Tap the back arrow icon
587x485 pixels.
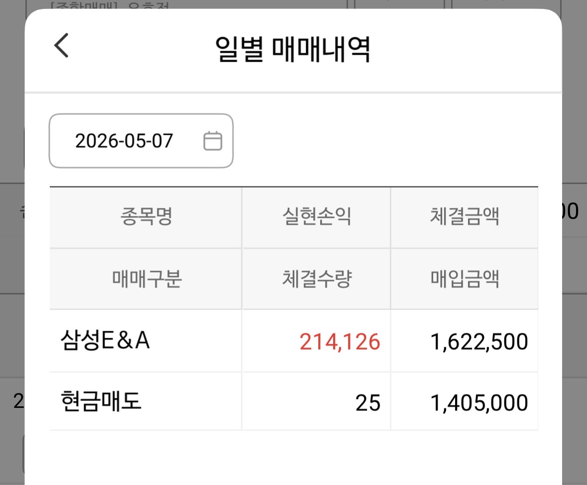point(61,45)
